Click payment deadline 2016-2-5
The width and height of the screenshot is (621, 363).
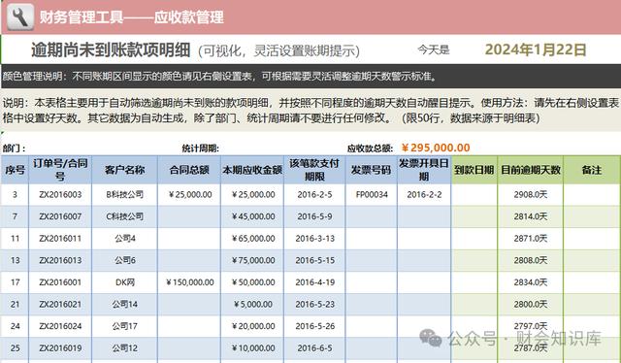coord(314,194)
